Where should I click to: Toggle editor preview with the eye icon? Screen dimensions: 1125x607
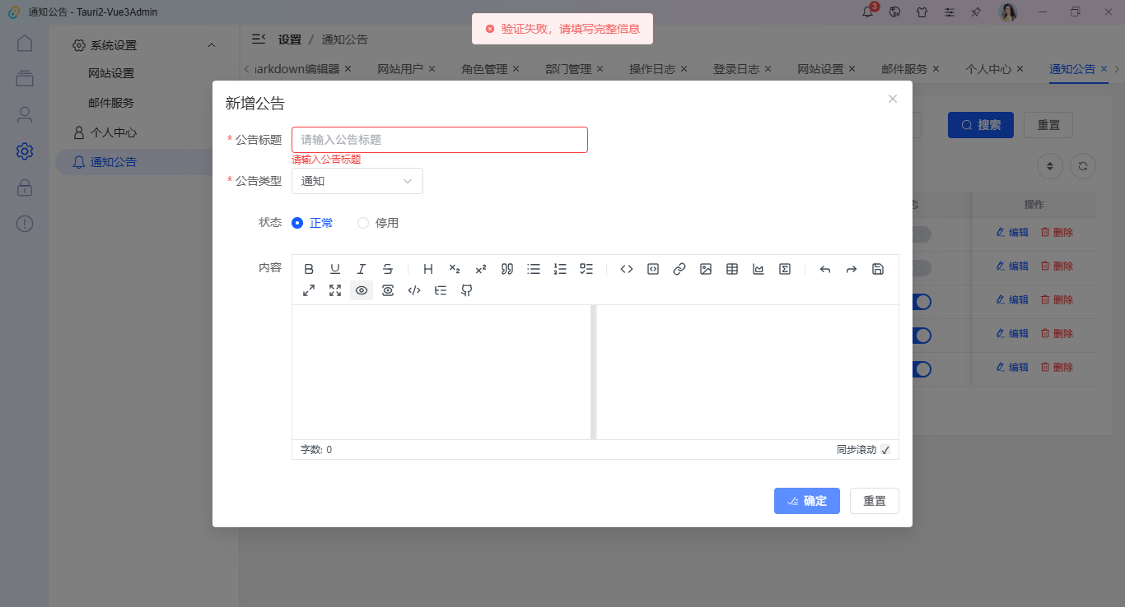pyautogui.click(x=362, y=290)
